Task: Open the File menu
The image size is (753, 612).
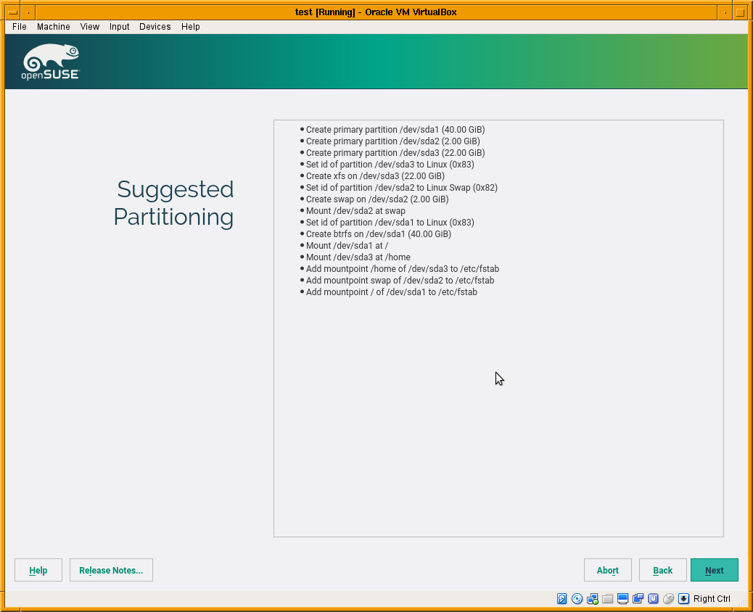Action: click(20, 27)
